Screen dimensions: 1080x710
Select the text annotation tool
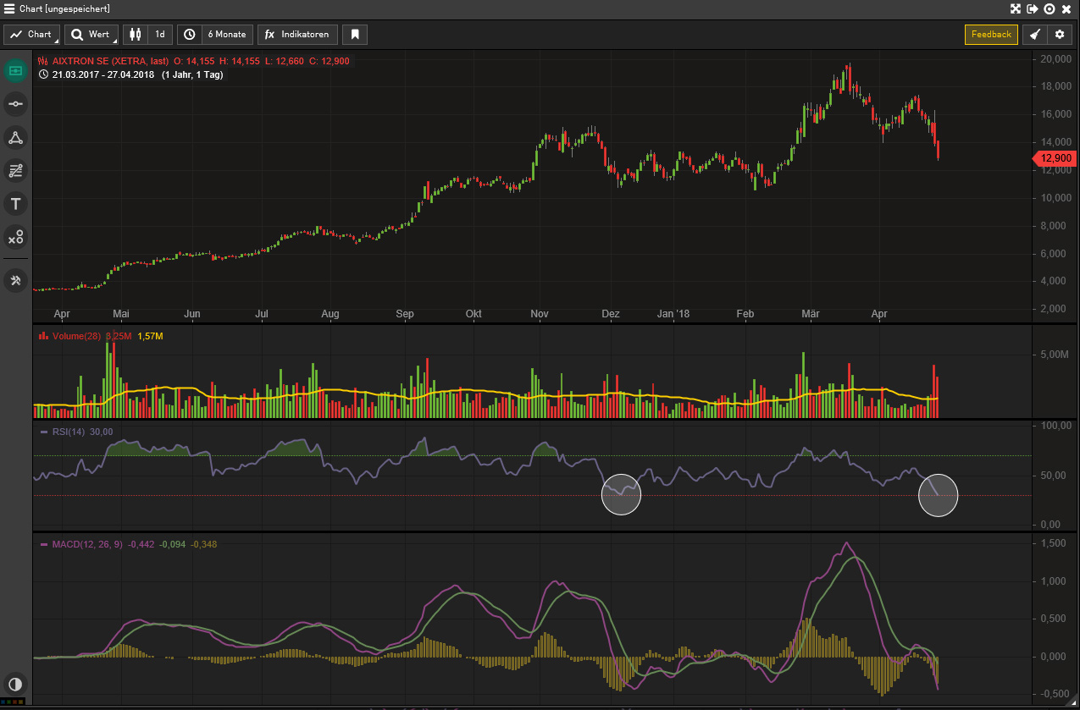click(15, 204)
